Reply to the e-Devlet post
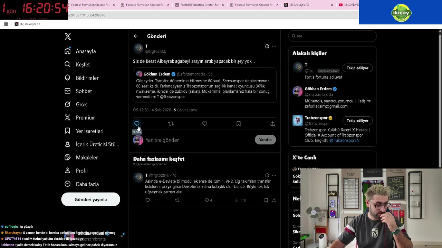This screenshot has width=442, height=248. pyautogui.click(x=147, y=200)
